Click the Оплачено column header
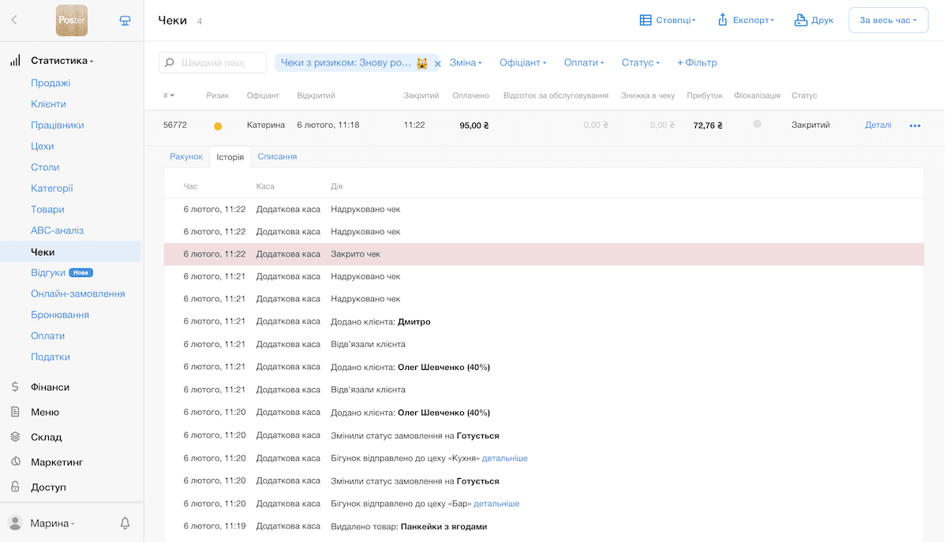The width and height of the screenshot is (947, 542). pos(471,95)
